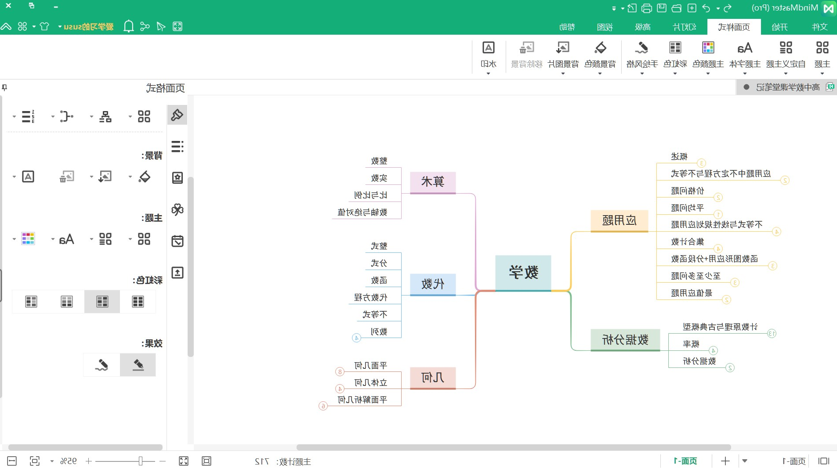Screen dimensions: 837x468
Task: Click the horizontal canvas scrollbar
Action: 513,447
